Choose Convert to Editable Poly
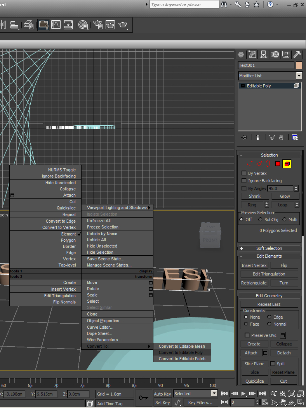This screenshot has width=306, height=408. 182,352
